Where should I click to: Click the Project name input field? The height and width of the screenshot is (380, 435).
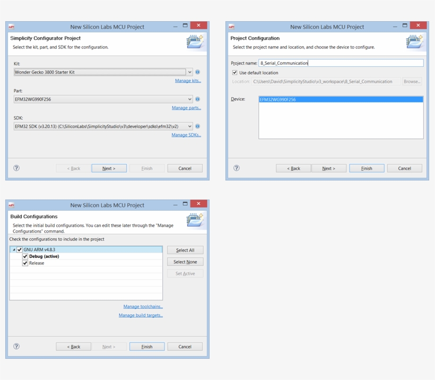point(341,63)
